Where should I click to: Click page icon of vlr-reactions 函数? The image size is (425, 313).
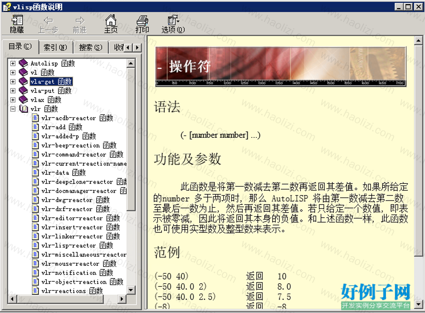click(x=35, y=291)
